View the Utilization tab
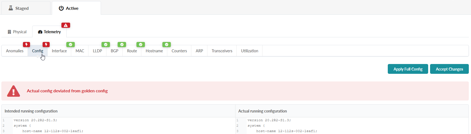The height and width of the screenshot is (134, 471). [x=249, y=51]
